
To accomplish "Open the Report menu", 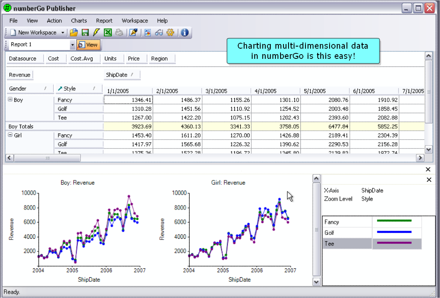I will click(x=104, y=21).
